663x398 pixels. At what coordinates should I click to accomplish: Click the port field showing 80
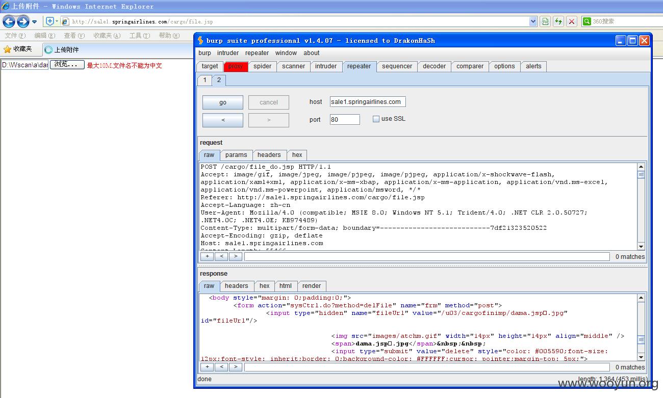345,120
